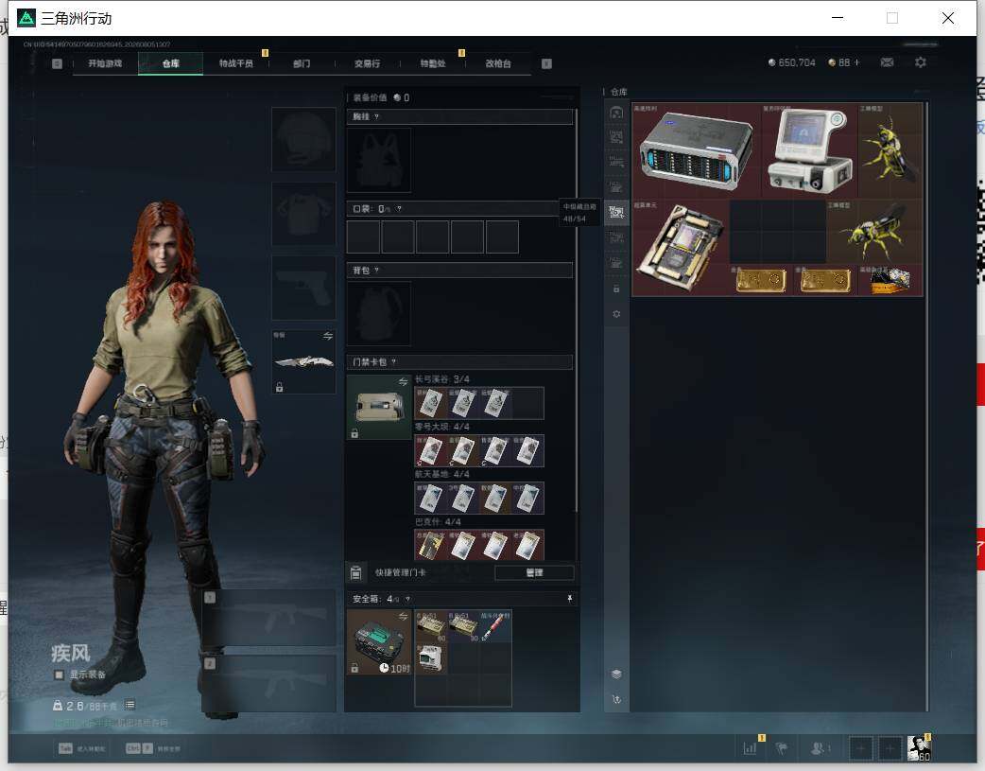This screenshot has height=771, width=985.
Task: Select the golden keycard in the 巴克什 row
Action: point(430,545)
